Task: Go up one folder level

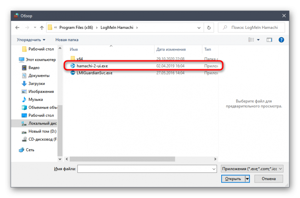Action: (x=42, y=28)
